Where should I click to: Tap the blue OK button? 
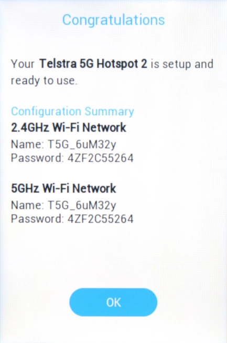pyautogui.click(x=113, y=302)
